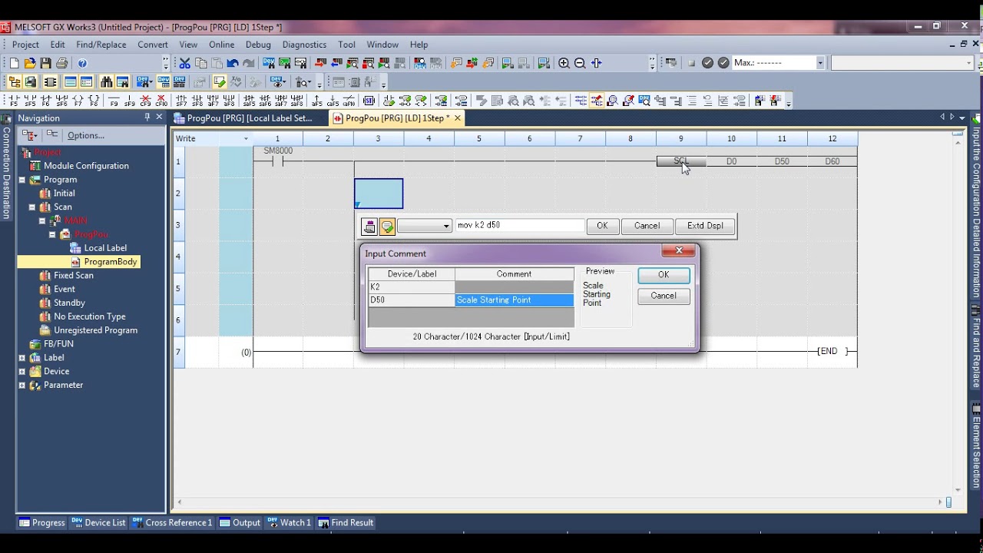Click the Extd Dspl button

pos(705,226)
